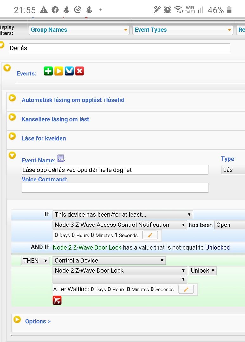Delete events with the red X icon
This screenshot has width=245, height=342.
point(80,71)
